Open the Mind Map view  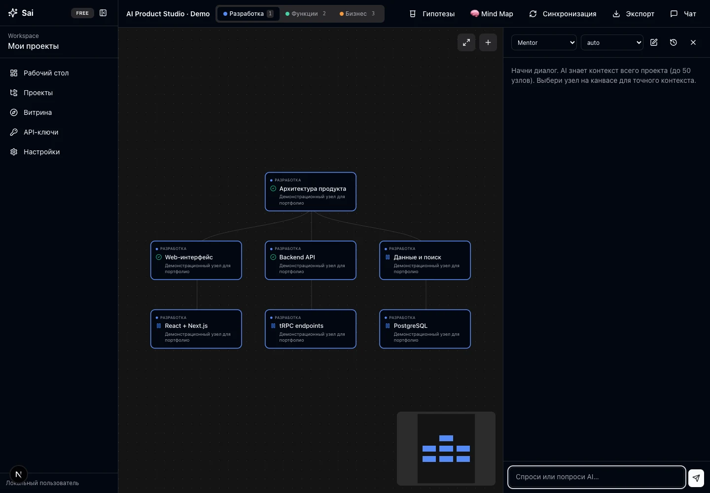[x=492, y=14]
